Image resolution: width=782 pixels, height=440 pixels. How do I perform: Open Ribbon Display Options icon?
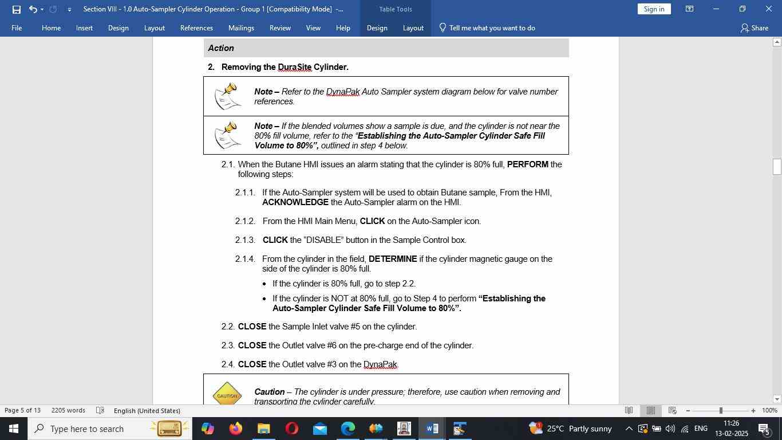point(690,9)
